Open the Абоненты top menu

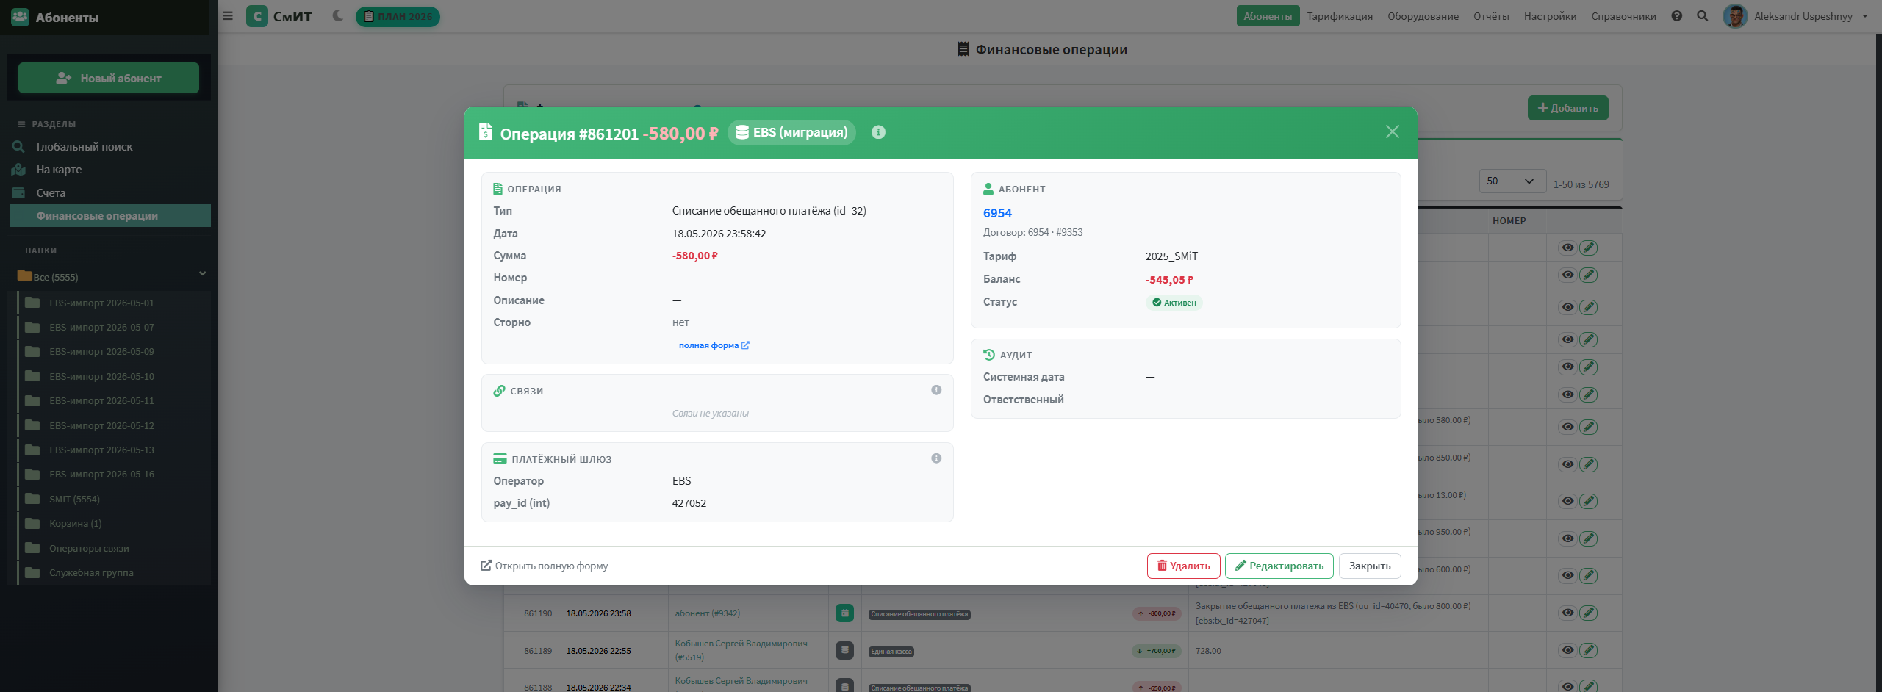pyautogui.click(x=1268, y=16)
